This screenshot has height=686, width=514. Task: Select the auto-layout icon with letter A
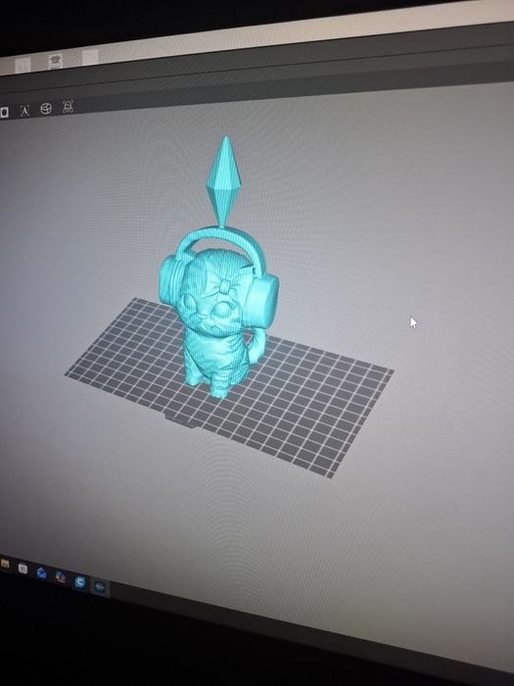click(24, 110)
